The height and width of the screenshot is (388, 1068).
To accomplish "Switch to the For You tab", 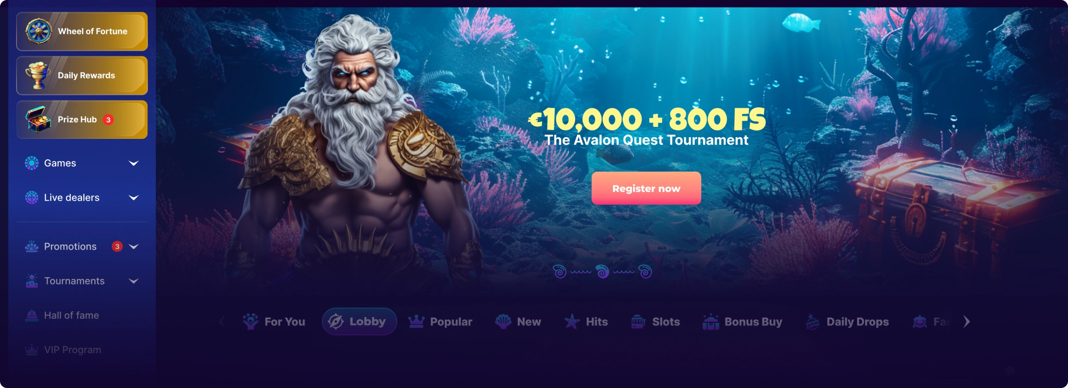I will pyautogui.click(x=274, y=322).
